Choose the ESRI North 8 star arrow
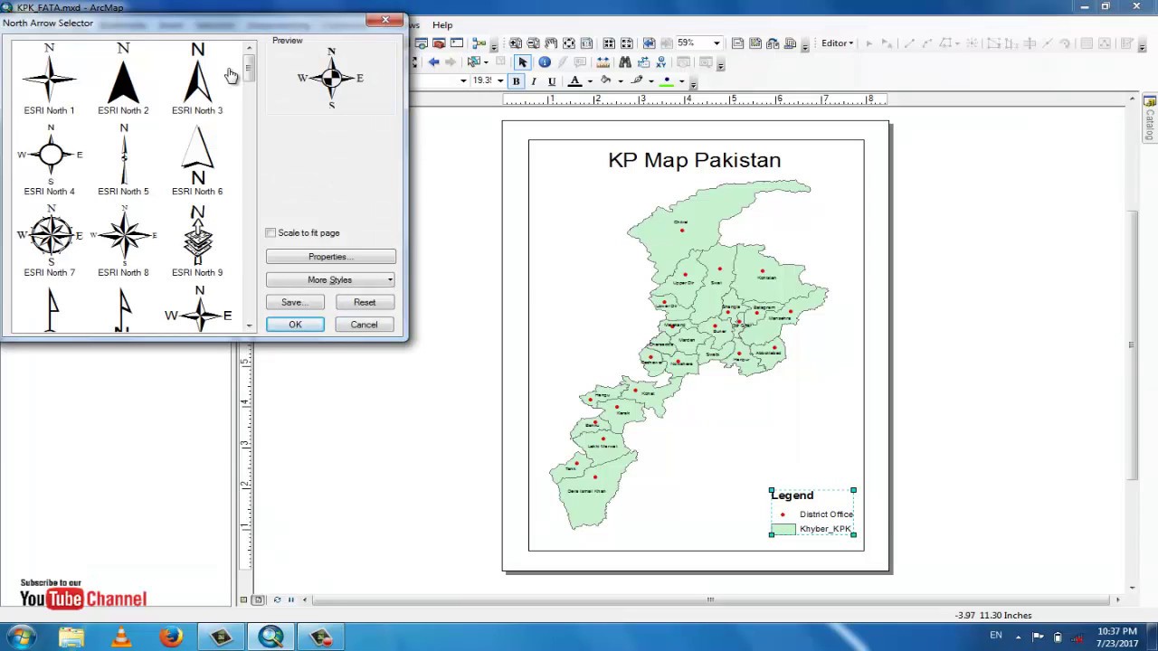 coord(123,241)
